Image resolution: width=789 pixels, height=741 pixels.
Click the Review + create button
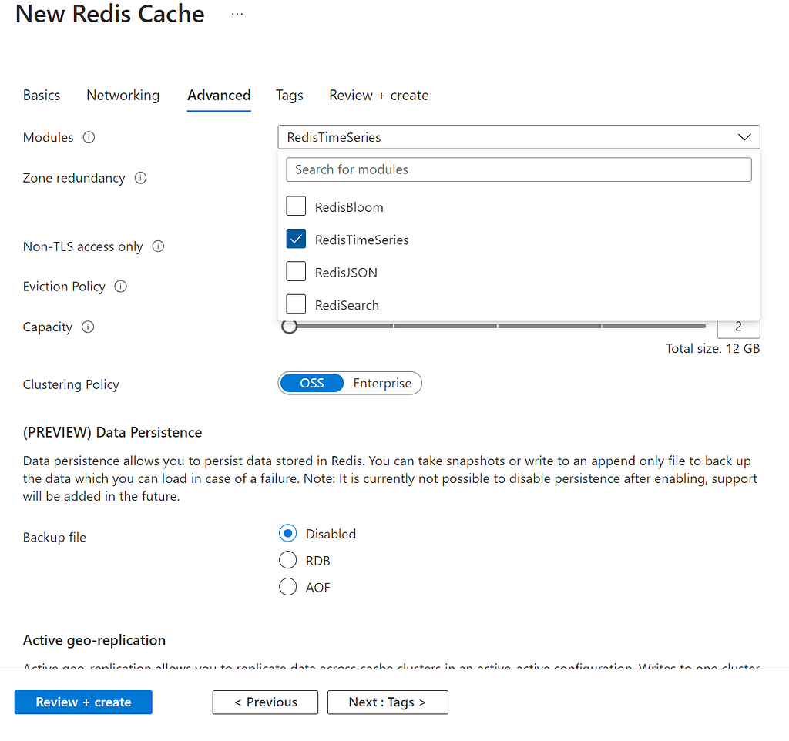pyautogui.click(x=82, y=702)
